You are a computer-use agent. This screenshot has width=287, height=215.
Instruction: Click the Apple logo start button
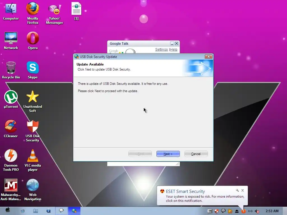[8, 210]
